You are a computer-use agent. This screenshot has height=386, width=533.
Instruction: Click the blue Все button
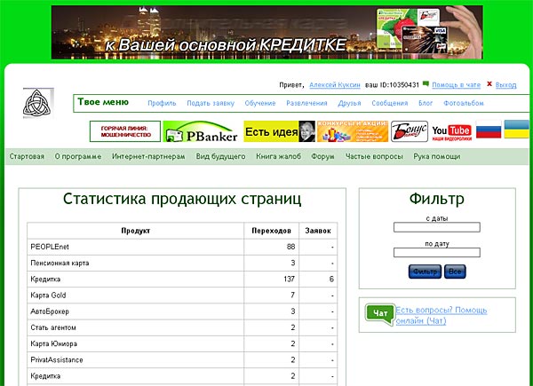click(x=455, y=272)
